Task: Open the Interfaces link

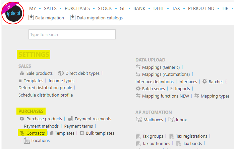Action: coord(188,82)
